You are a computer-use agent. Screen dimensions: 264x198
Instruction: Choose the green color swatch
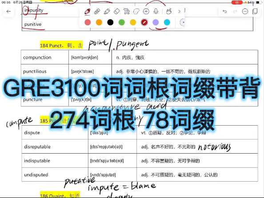(122, 22)
